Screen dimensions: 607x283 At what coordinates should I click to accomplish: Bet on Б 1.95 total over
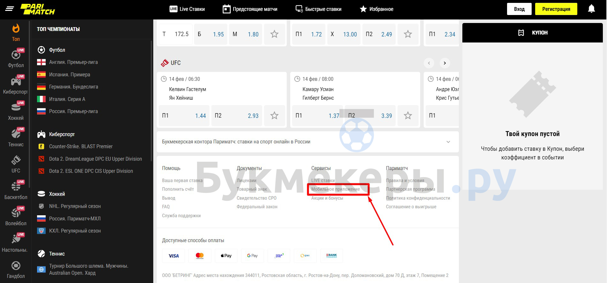coord(211,34)
